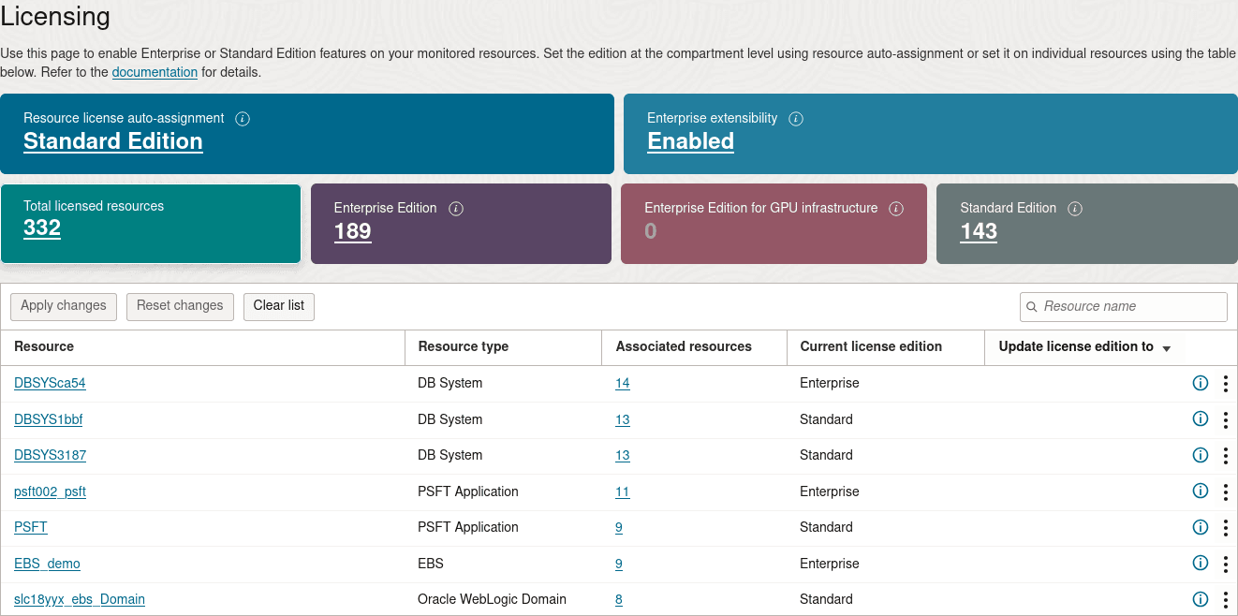Open the documentation link
1238x616 pixels.
click(155, 72)
